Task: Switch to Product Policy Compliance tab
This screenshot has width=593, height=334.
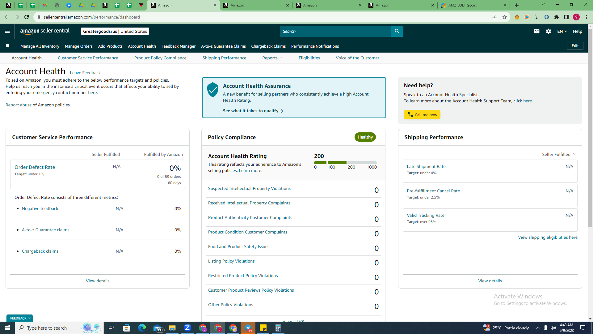Action: coord(160,58)
